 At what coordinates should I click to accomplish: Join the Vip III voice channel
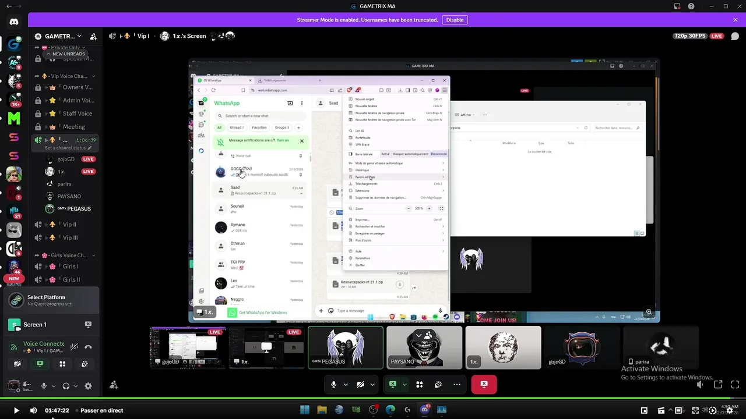(65, 238)
